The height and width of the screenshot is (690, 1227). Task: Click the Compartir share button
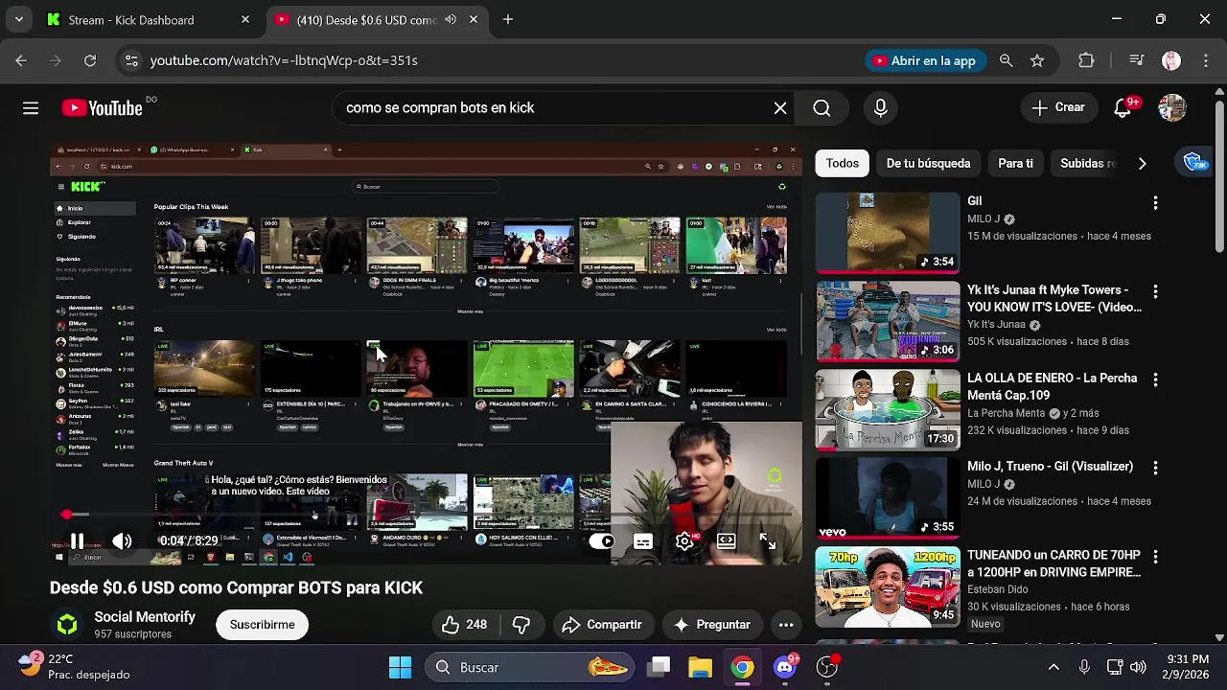602,625
